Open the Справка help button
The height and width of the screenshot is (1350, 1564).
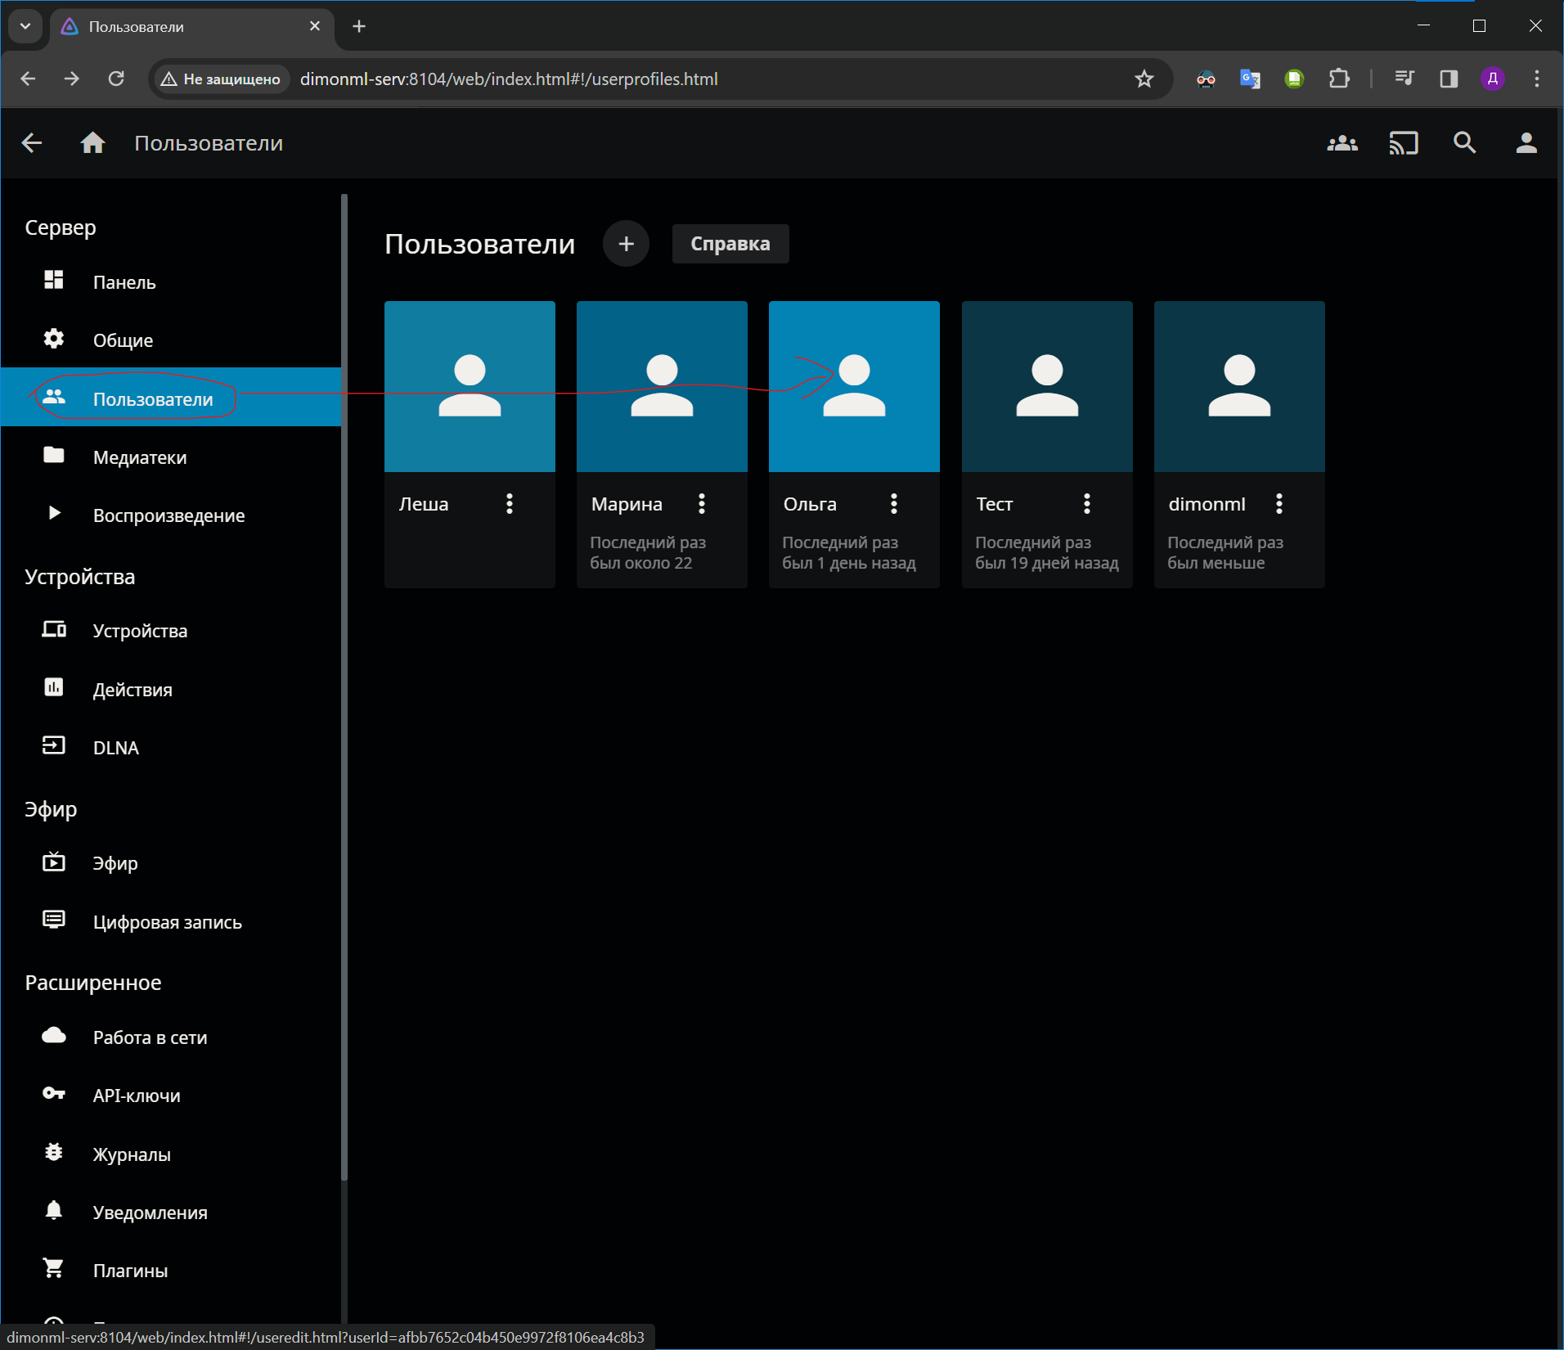730,244
